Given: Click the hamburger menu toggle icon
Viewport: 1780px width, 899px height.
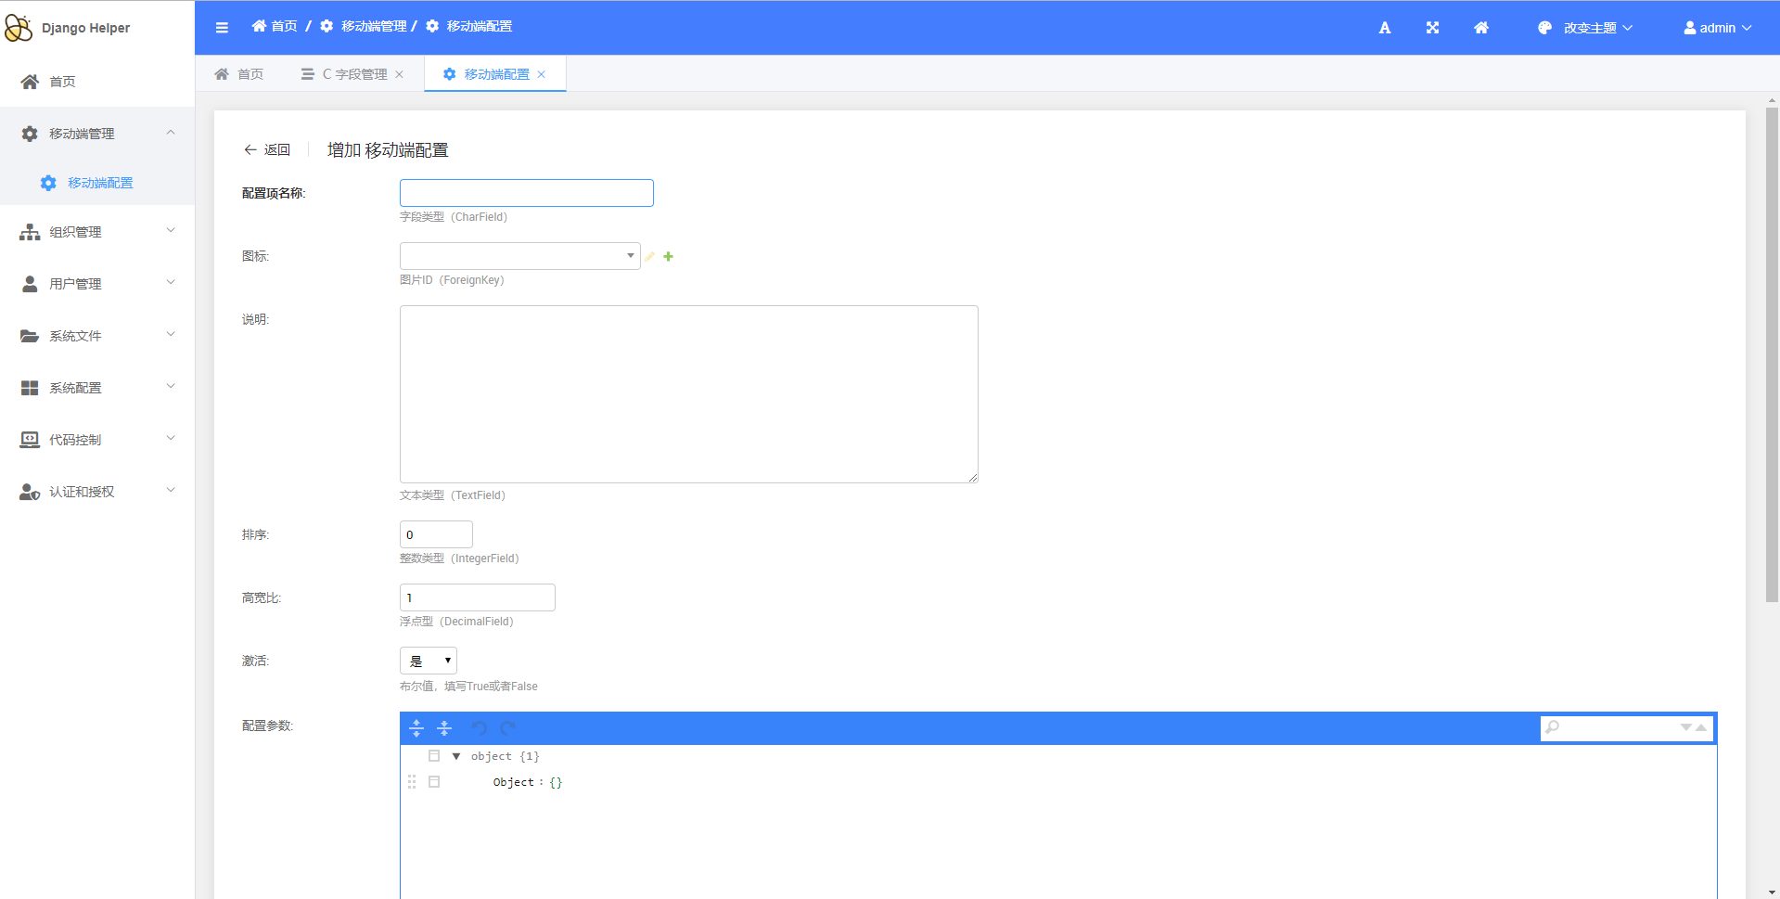Looking at the screenshot, I should (x=222, y=28).
